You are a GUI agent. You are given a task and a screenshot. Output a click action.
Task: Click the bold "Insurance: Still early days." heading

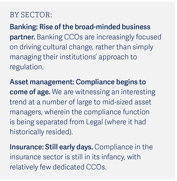coord(51,147)
